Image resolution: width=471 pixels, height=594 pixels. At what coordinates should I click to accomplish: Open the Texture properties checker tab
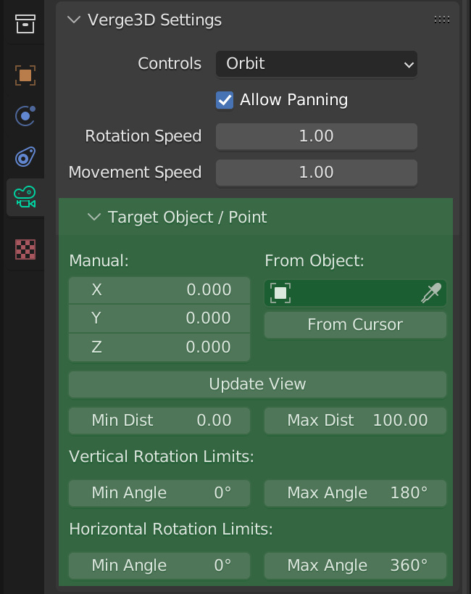point(25,249)
